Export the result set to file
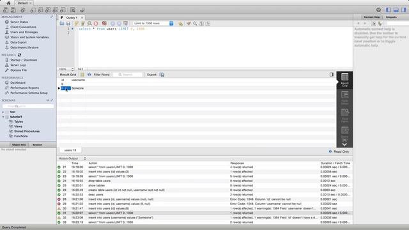This screenshot has width=409, height=230. (x=162, y=75)
